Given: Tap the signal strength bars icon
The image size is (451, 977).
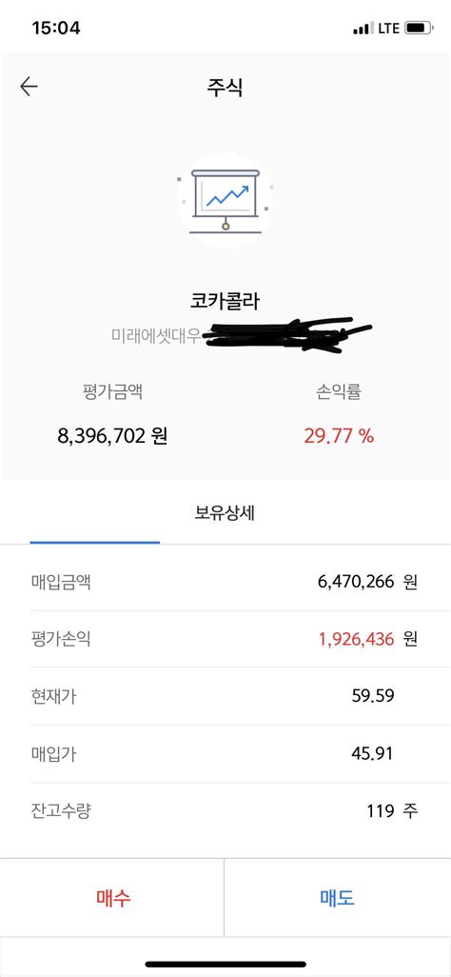Looking at the screenshot, I should [361, 29].
